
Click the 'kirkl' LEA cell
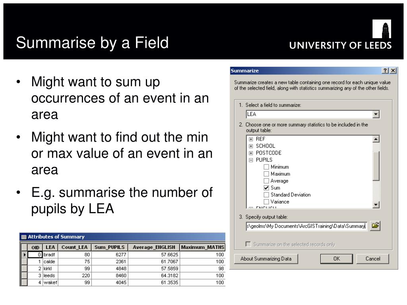click(50, 269)
